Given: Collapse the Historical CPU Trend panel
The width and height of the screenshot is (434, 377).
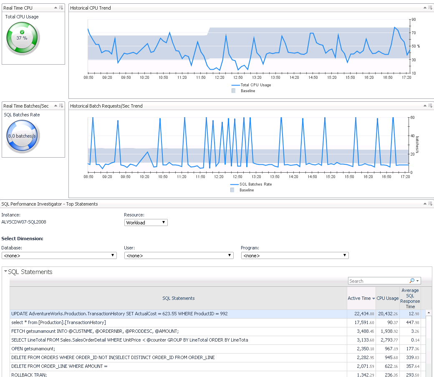Looking at the screenshot, I should pos(425,8).
